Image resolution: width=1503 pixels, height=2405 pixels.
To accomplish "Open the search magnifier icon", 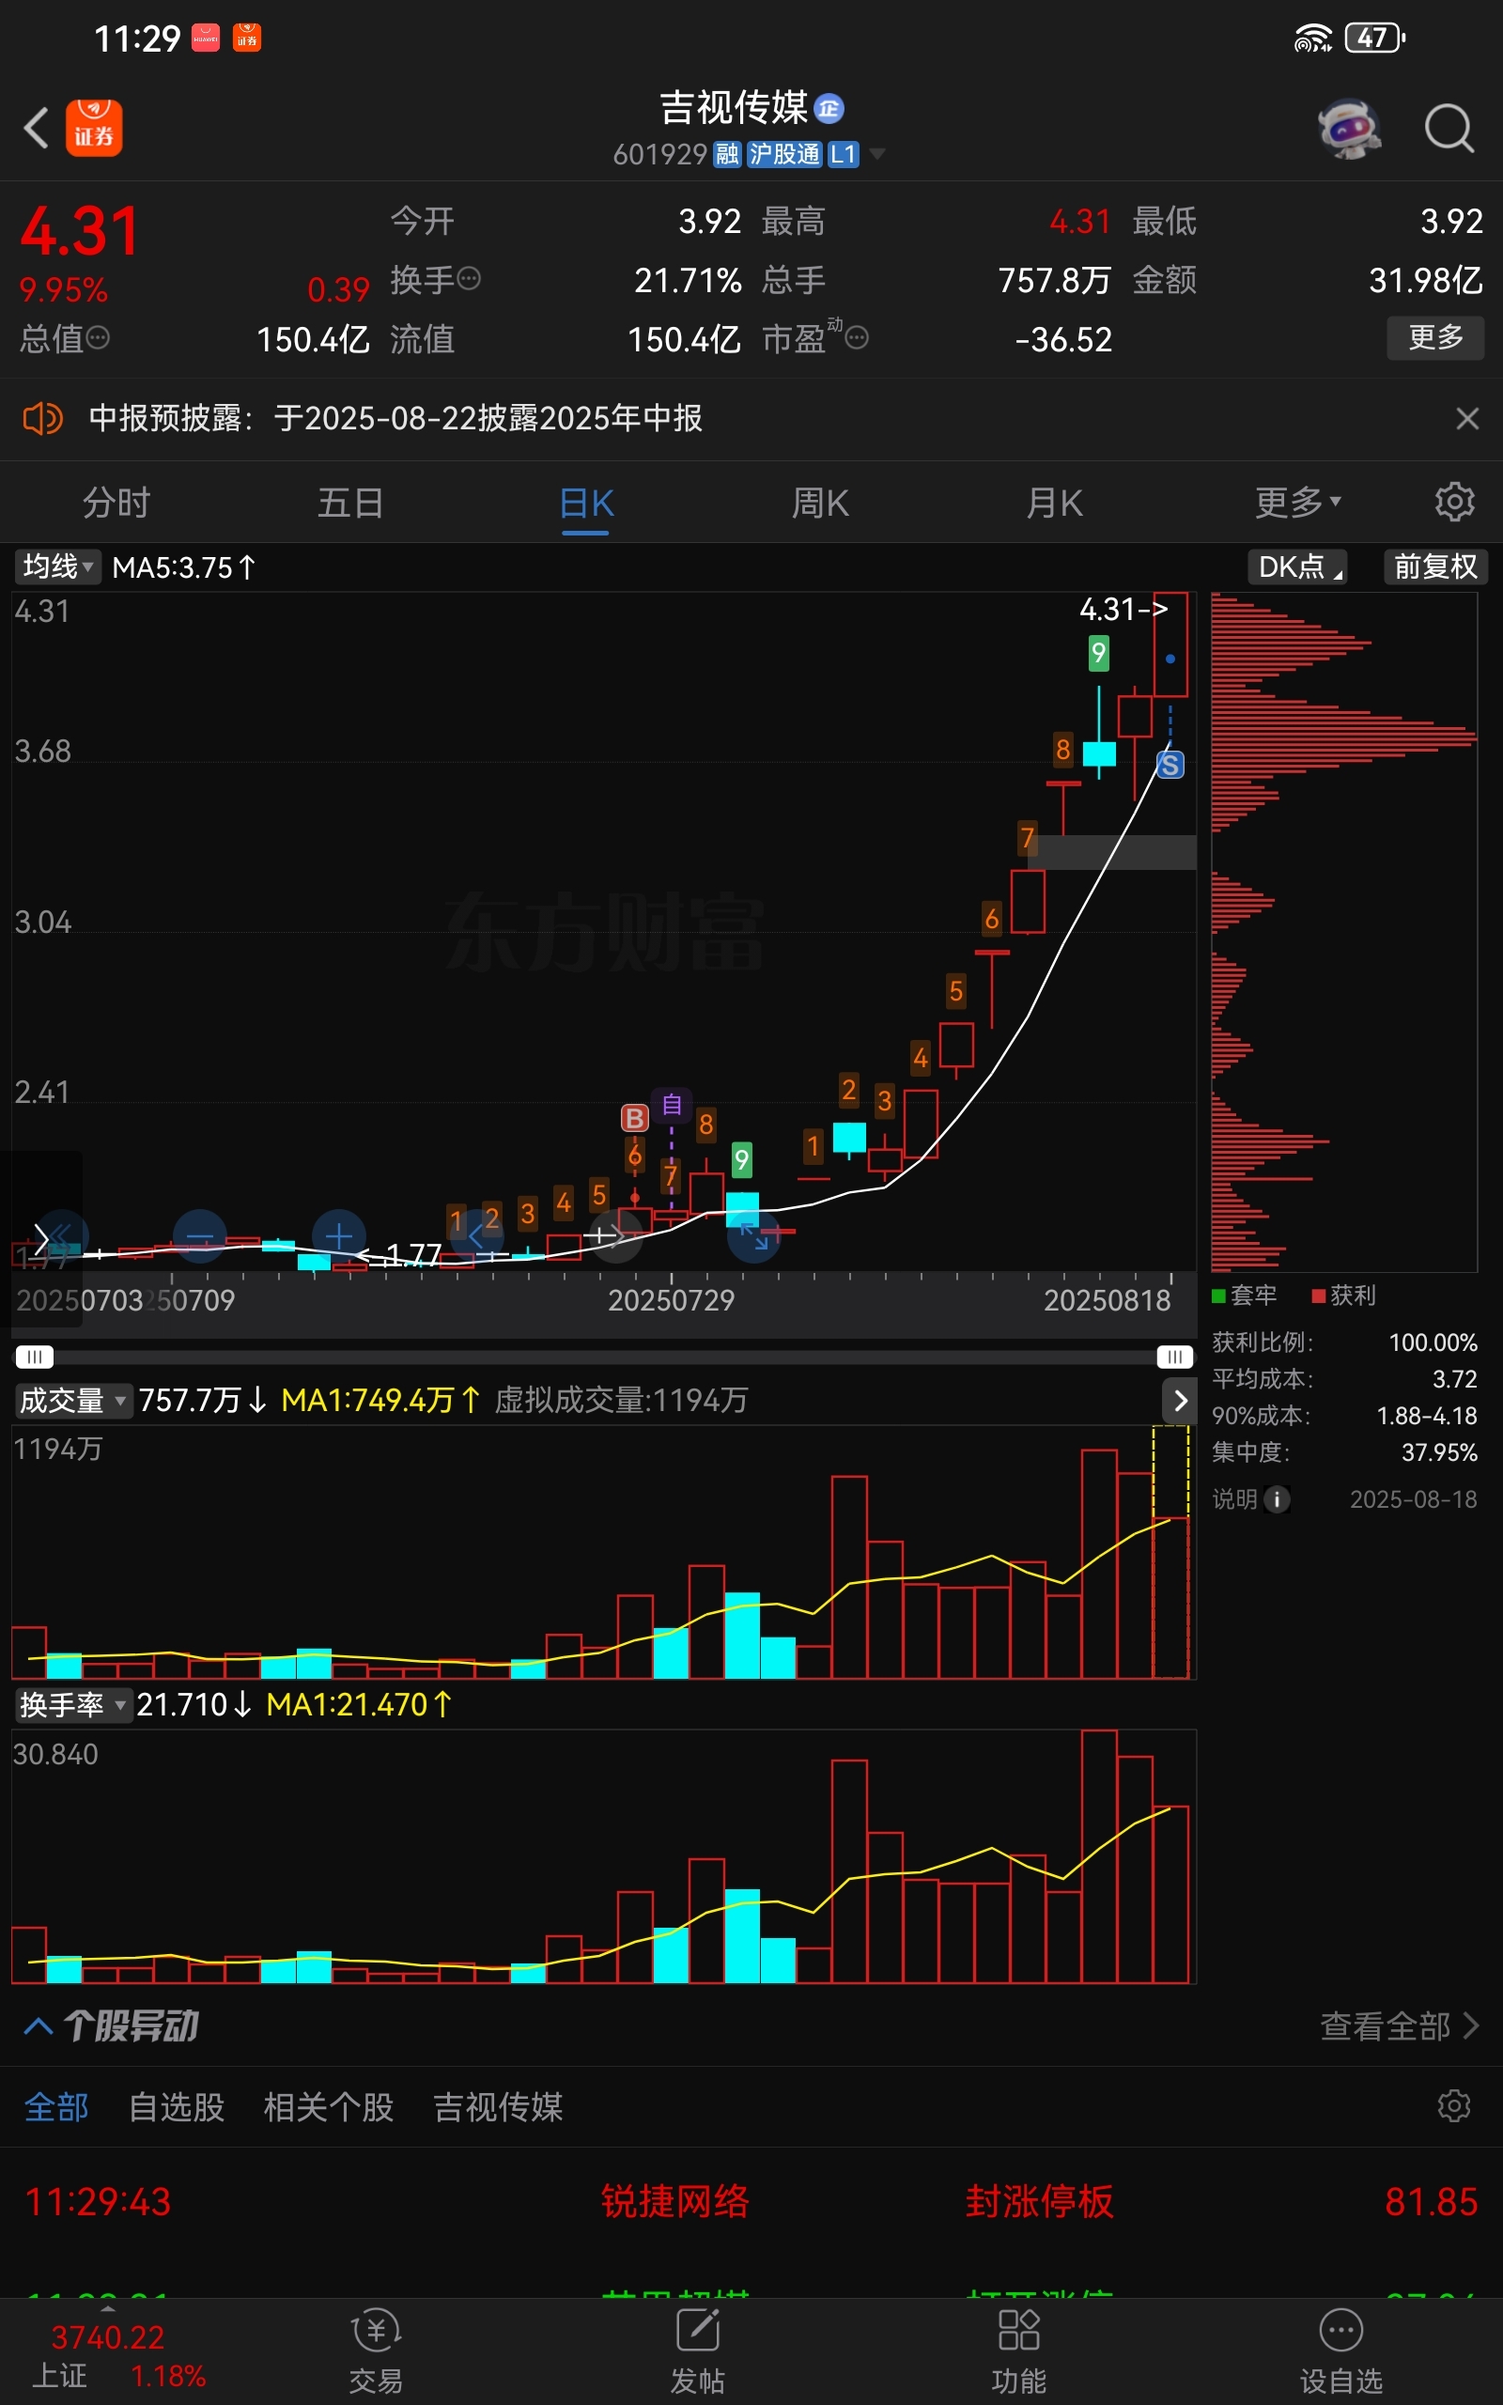I will pyautogui.click(x=1449, y=128).
